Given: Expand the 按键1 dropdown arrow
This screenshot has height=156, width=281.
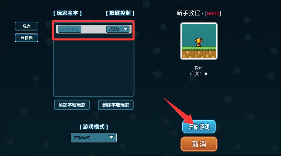Looking at the screenshot, I should coord(125,29).
